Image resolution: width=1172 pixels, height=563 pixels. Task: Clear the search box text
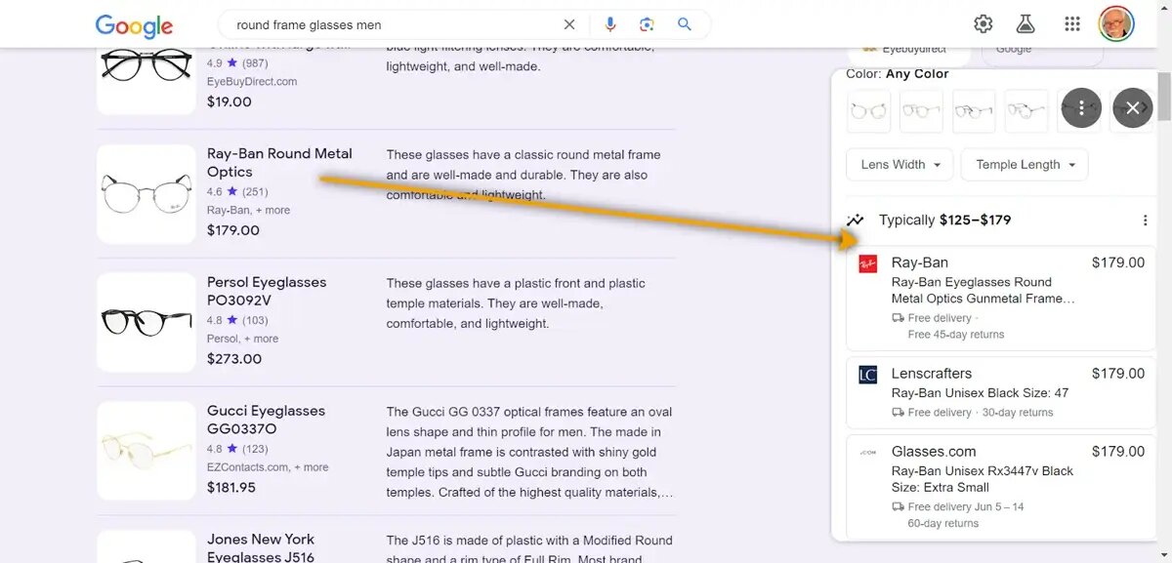click(569, 24)
